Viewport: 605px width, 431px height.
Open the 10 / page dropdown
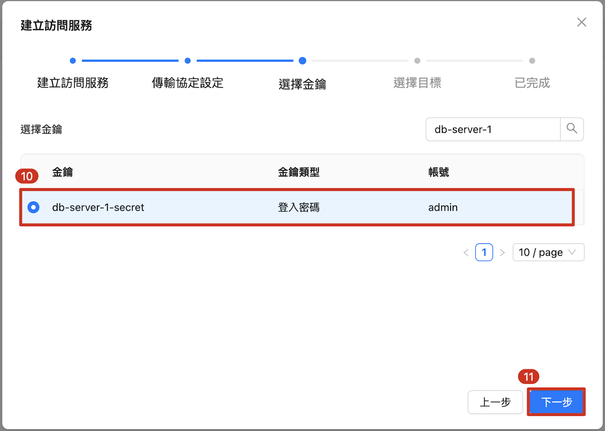(548, 252)
